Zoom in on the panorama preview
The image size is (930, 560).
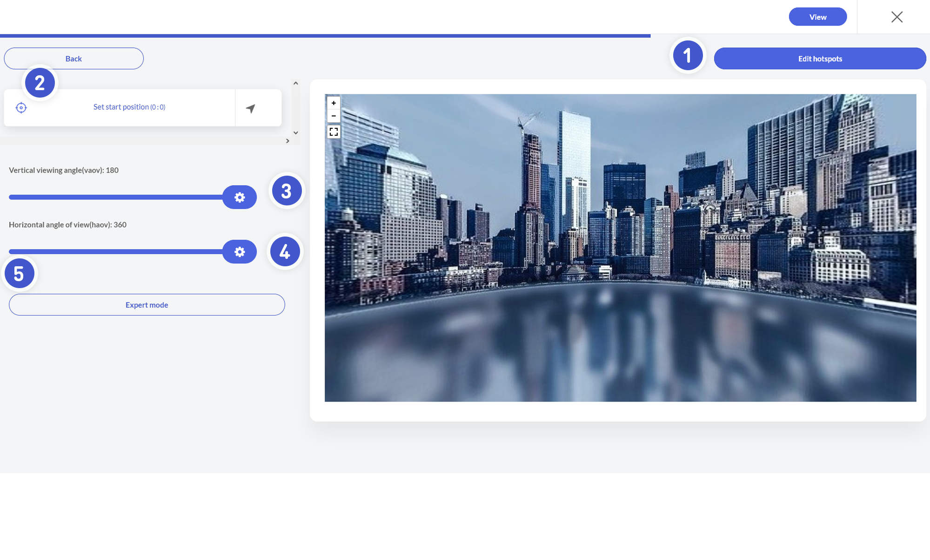(334, 103)
